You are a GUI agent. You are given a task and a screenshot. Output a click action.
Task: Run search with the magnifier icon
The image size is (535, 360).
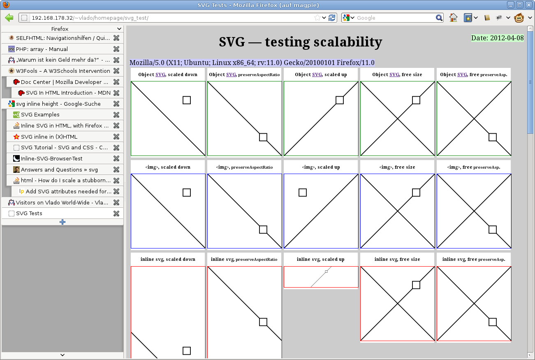(x=439, y=18)
